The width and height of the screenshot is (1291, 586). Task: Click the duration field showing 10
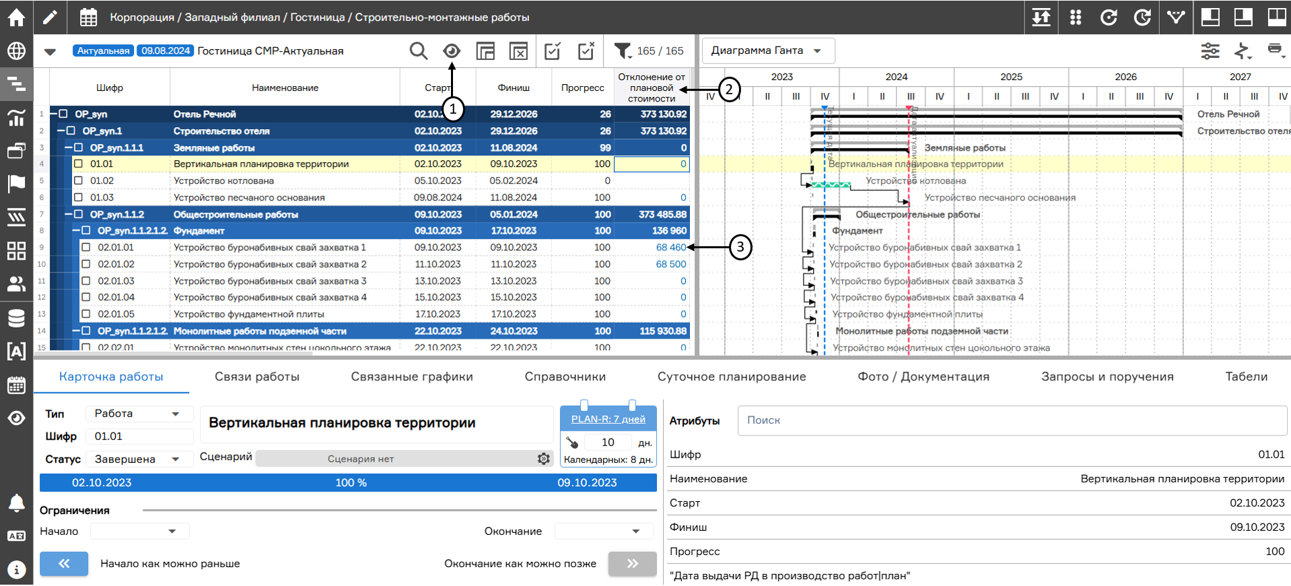click(x=608, y=443)
